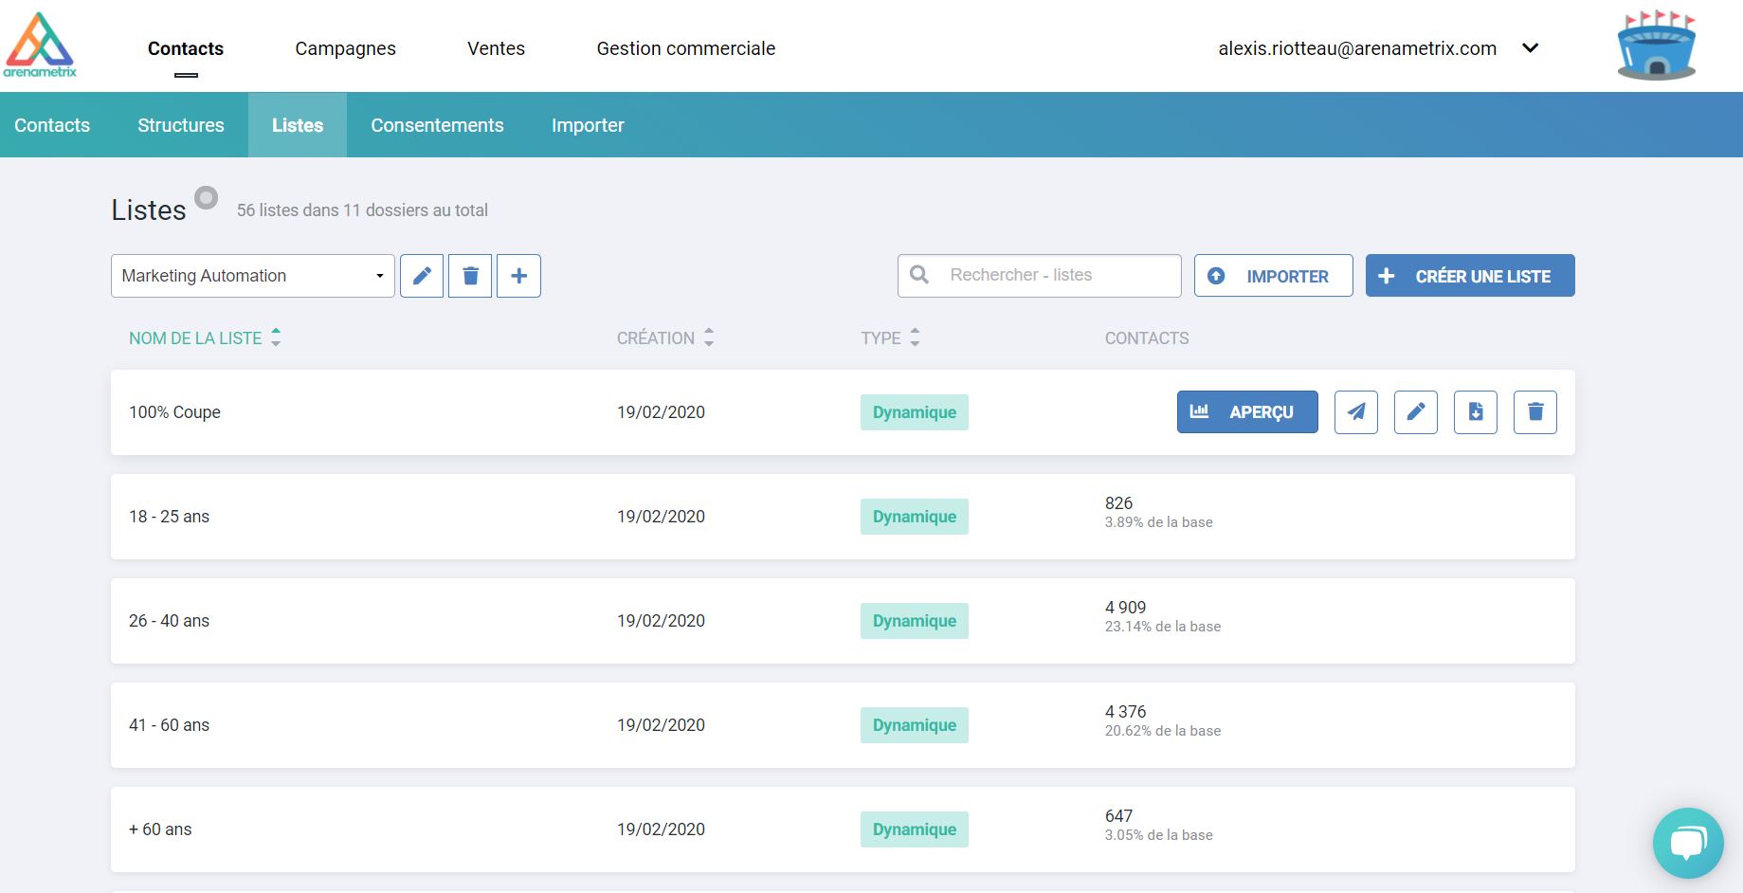Click the IMPORTER button

tap(1273, 276)
